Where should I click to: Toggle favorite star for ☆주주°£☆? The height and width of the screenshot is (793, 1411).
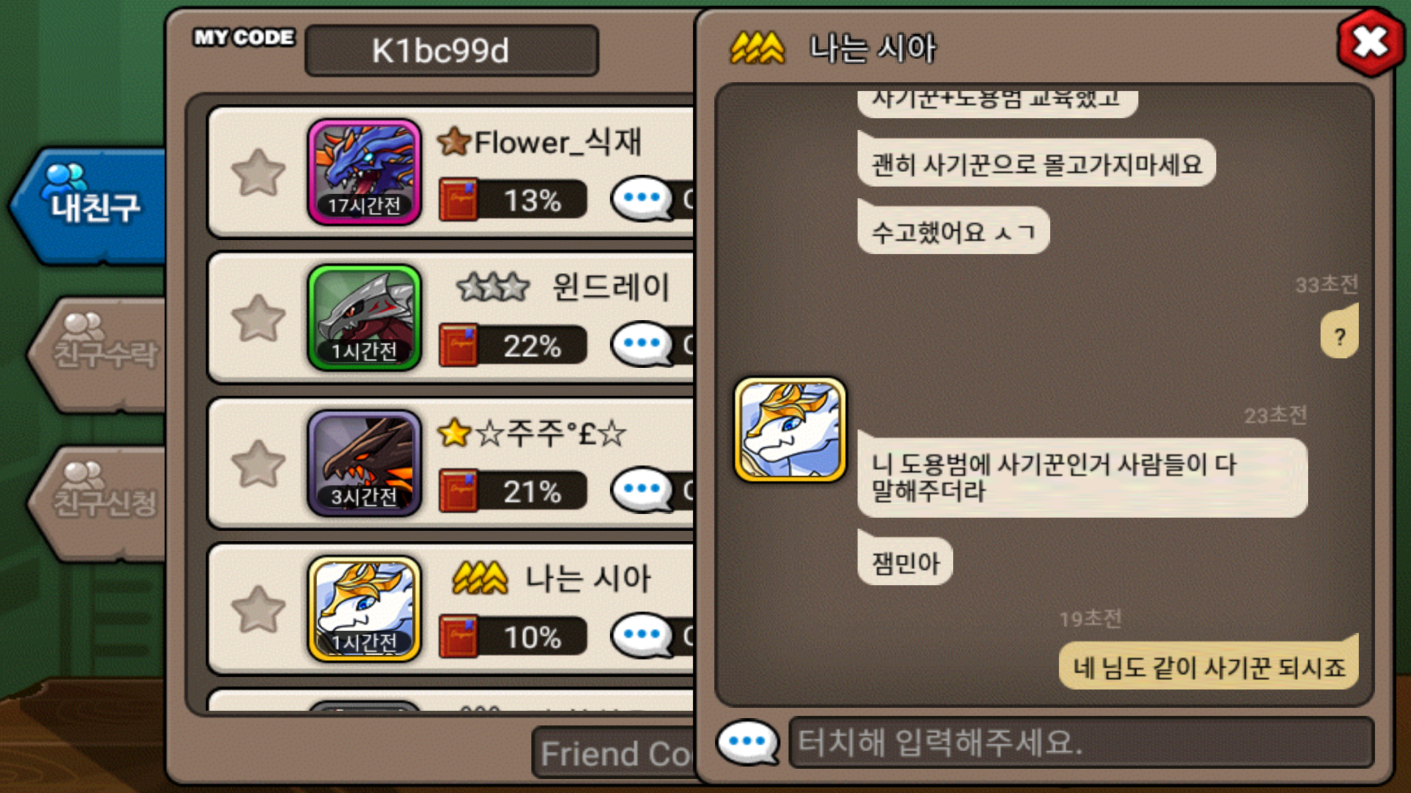click(x=258, y=464)
